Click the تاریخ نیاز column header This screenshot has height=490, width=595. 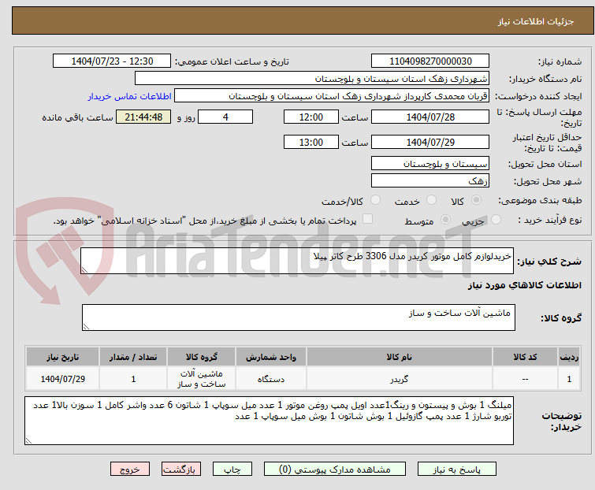[x=62, y=357]
